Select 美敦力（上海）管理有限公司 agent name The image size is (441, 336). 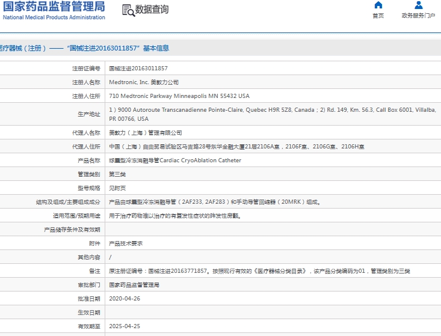[x=146, y=133]
